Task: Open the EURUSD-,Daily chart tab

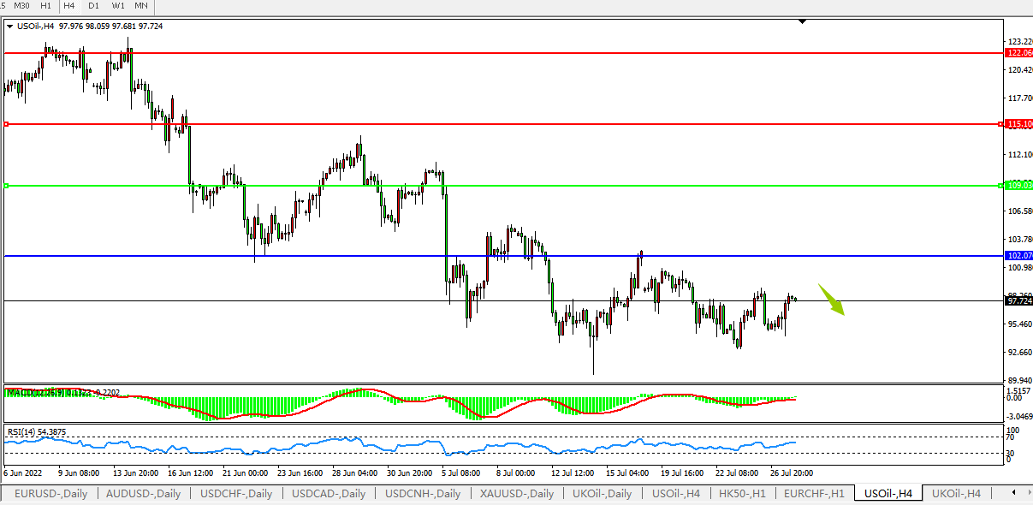Action: pyautogui.click(x=51, y=494)
